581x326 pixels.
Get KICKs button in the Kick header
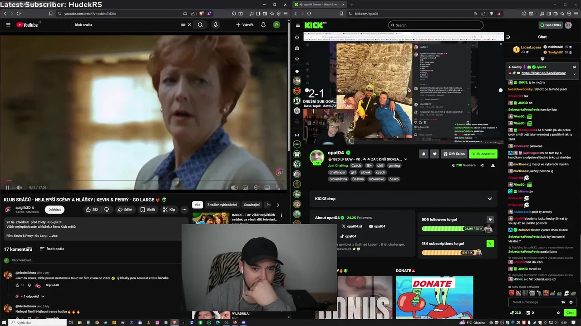[x=551, y=25]
